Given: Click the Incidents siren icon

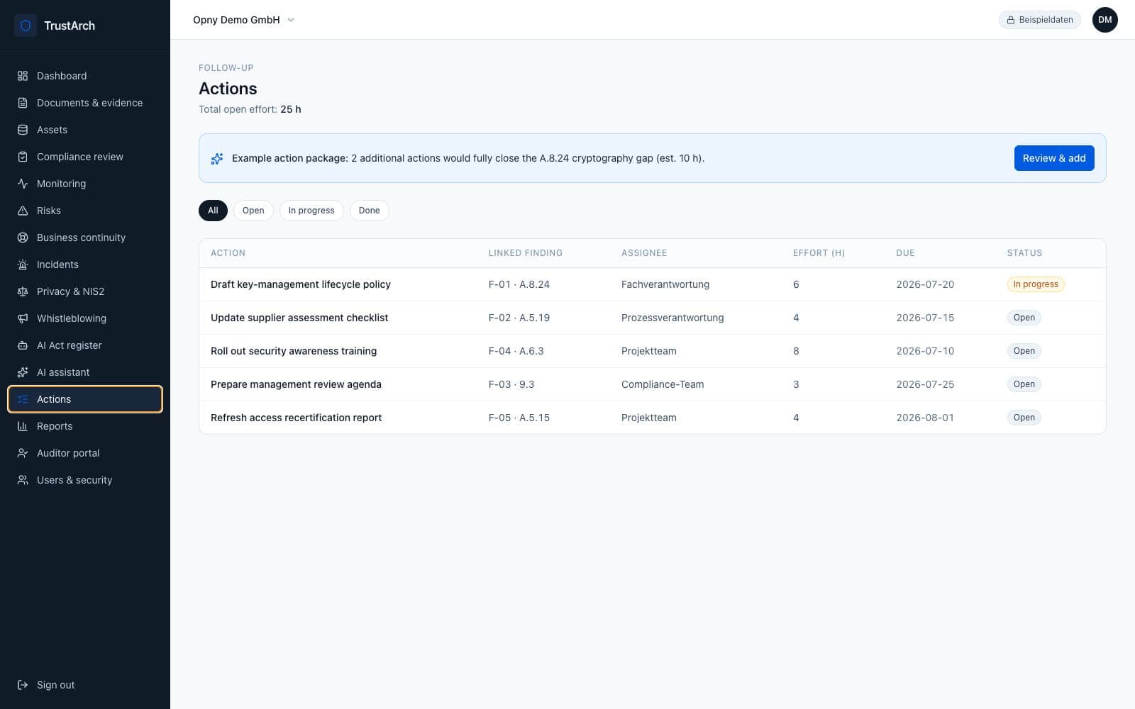Looking at the screenshot, I should pyautogui.click(x=23, y=264).
